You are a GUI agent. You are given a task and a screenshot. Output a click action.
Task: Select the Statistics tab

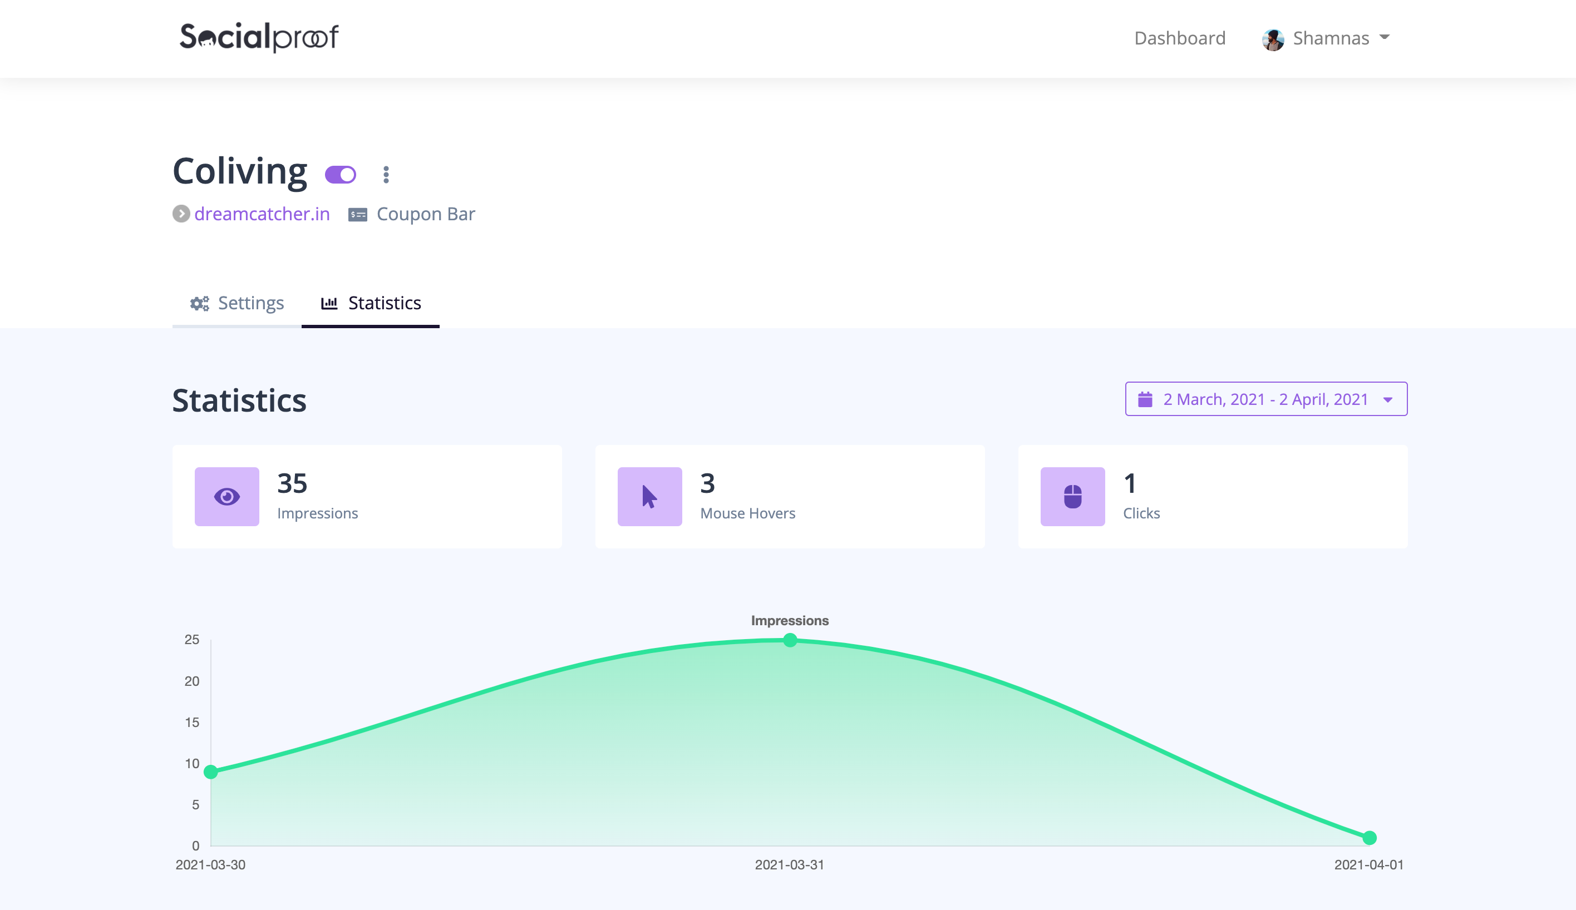pos(371,303)
